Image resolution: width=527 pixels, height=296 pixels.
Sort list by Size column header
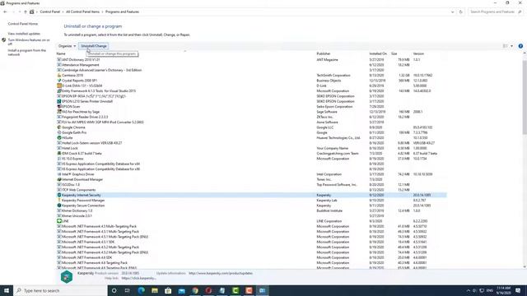tap(394, 53)
